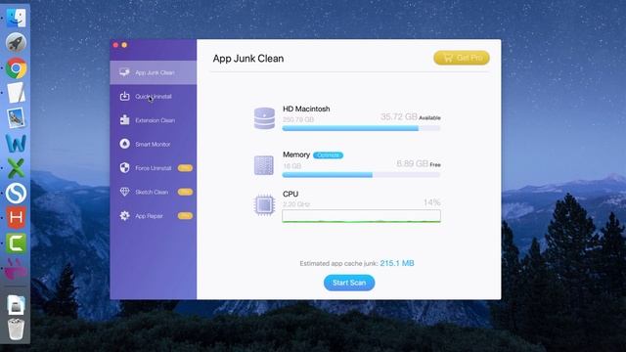The image size is (626, 352).
Task: Open the blank paper text editor in the dock
Action: (x=16, y=93)
